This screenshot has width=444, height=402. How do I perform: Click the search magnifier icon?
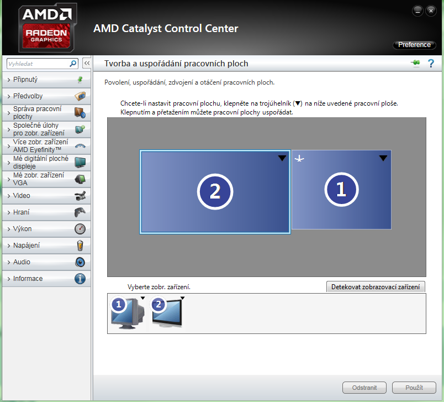[73, 64]
